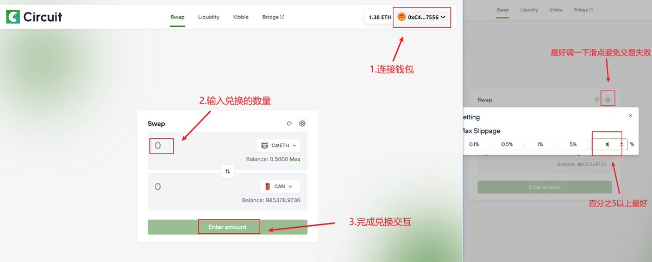
Task: Click the CatETH amount input field
Action: [202, 145]
